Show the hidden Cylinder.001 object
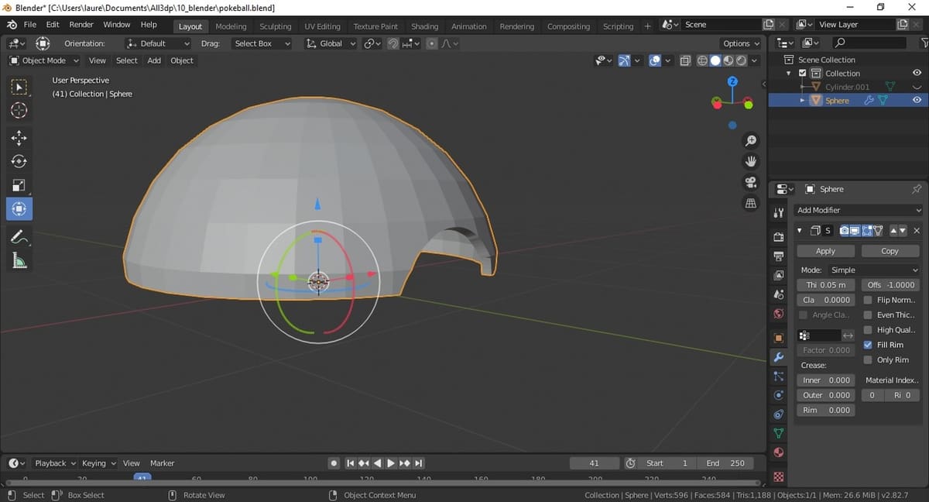Image resolution: width=929 pixels, height=502 pixels. (917, 87)
